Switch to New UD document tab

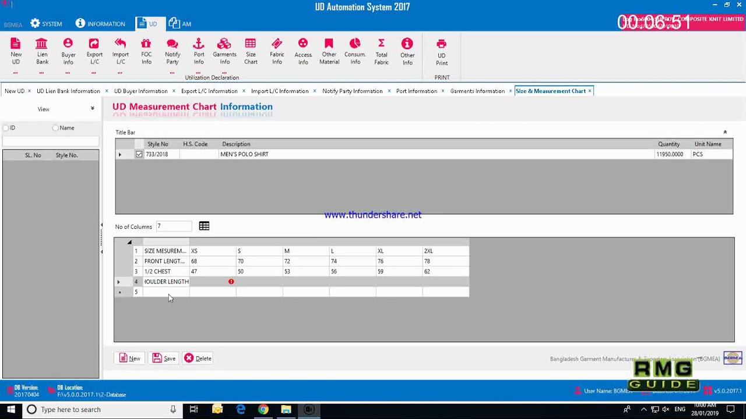(x=15, y=91)
